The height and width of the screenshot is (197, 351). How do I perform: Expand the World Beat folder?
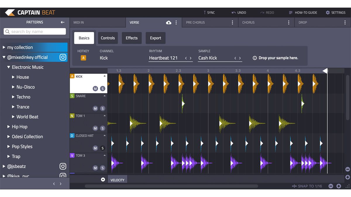coord(13,117)
